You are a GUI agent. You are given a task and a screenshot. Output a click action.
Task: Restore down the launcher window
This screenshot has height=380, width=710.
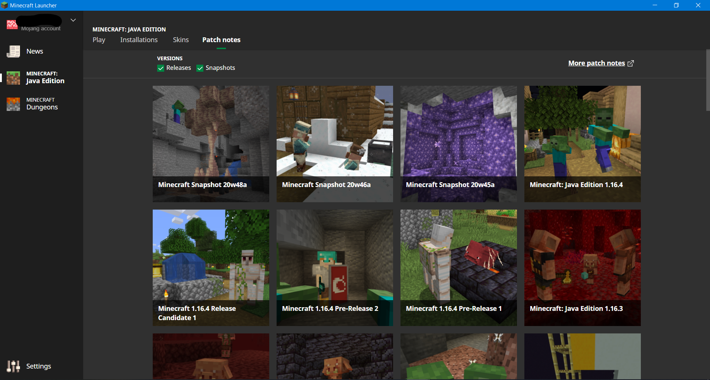coord(676,5)
